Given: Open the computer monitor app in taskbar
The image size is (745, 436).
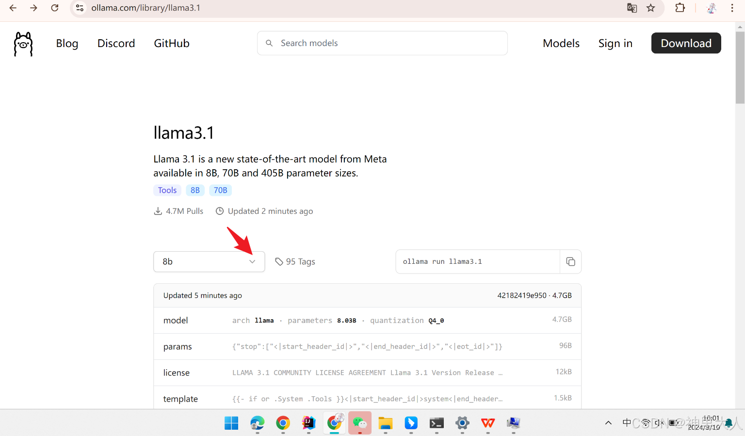Looking at the screenshot, I should tap(514, 423).
